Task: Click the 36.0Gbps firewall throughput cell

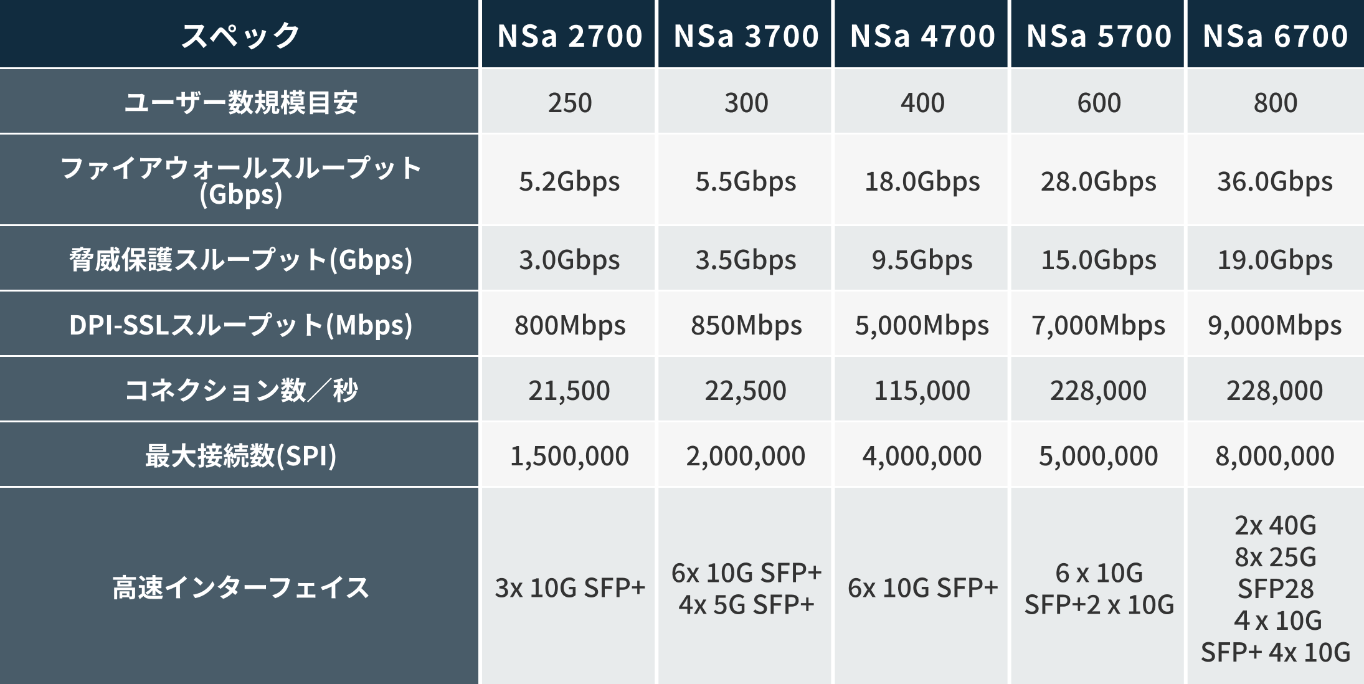Action: (1276, 180)
